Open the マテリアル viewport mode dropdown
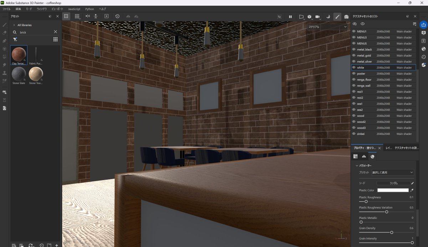The image size is (428, 247). click(x=327, y=27)
